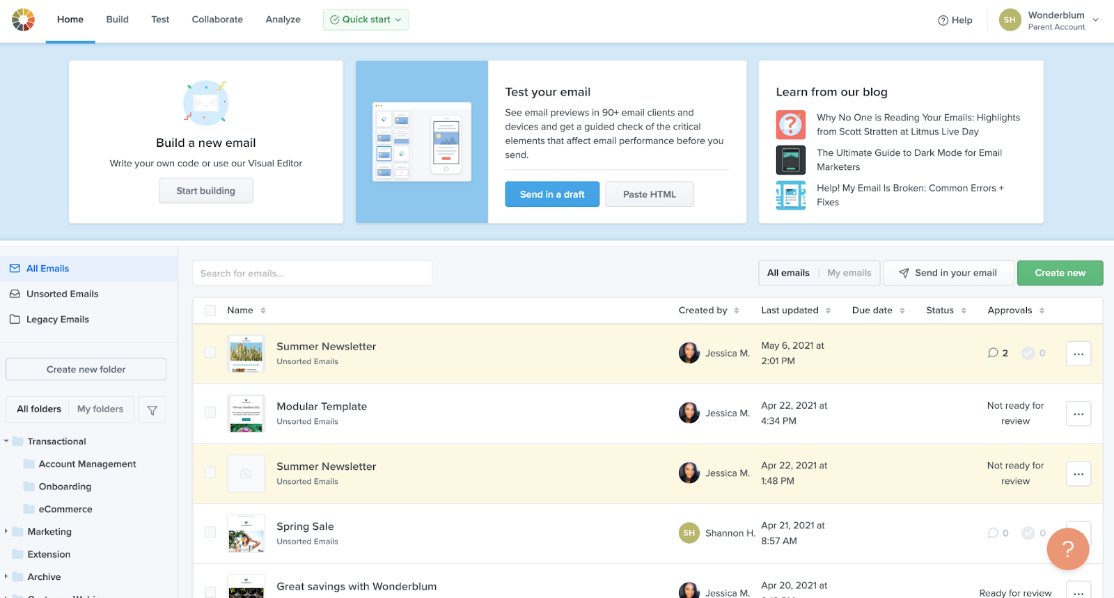Open the orange help chat bubble
The height and width of the screenshot is (598, 1114).
pyautogui.click(x=1068, y=549)
